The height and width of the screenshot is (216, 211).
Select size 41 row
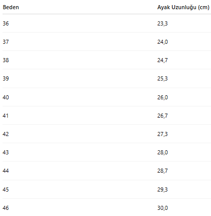tap(107, 116)
